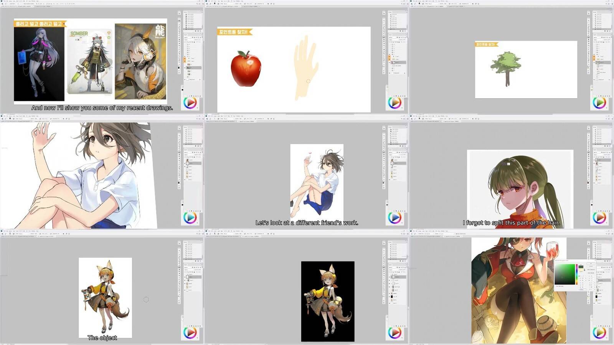Click the rainbow hue strip in the color picker
614x345 pixels.
pos(576,274)
